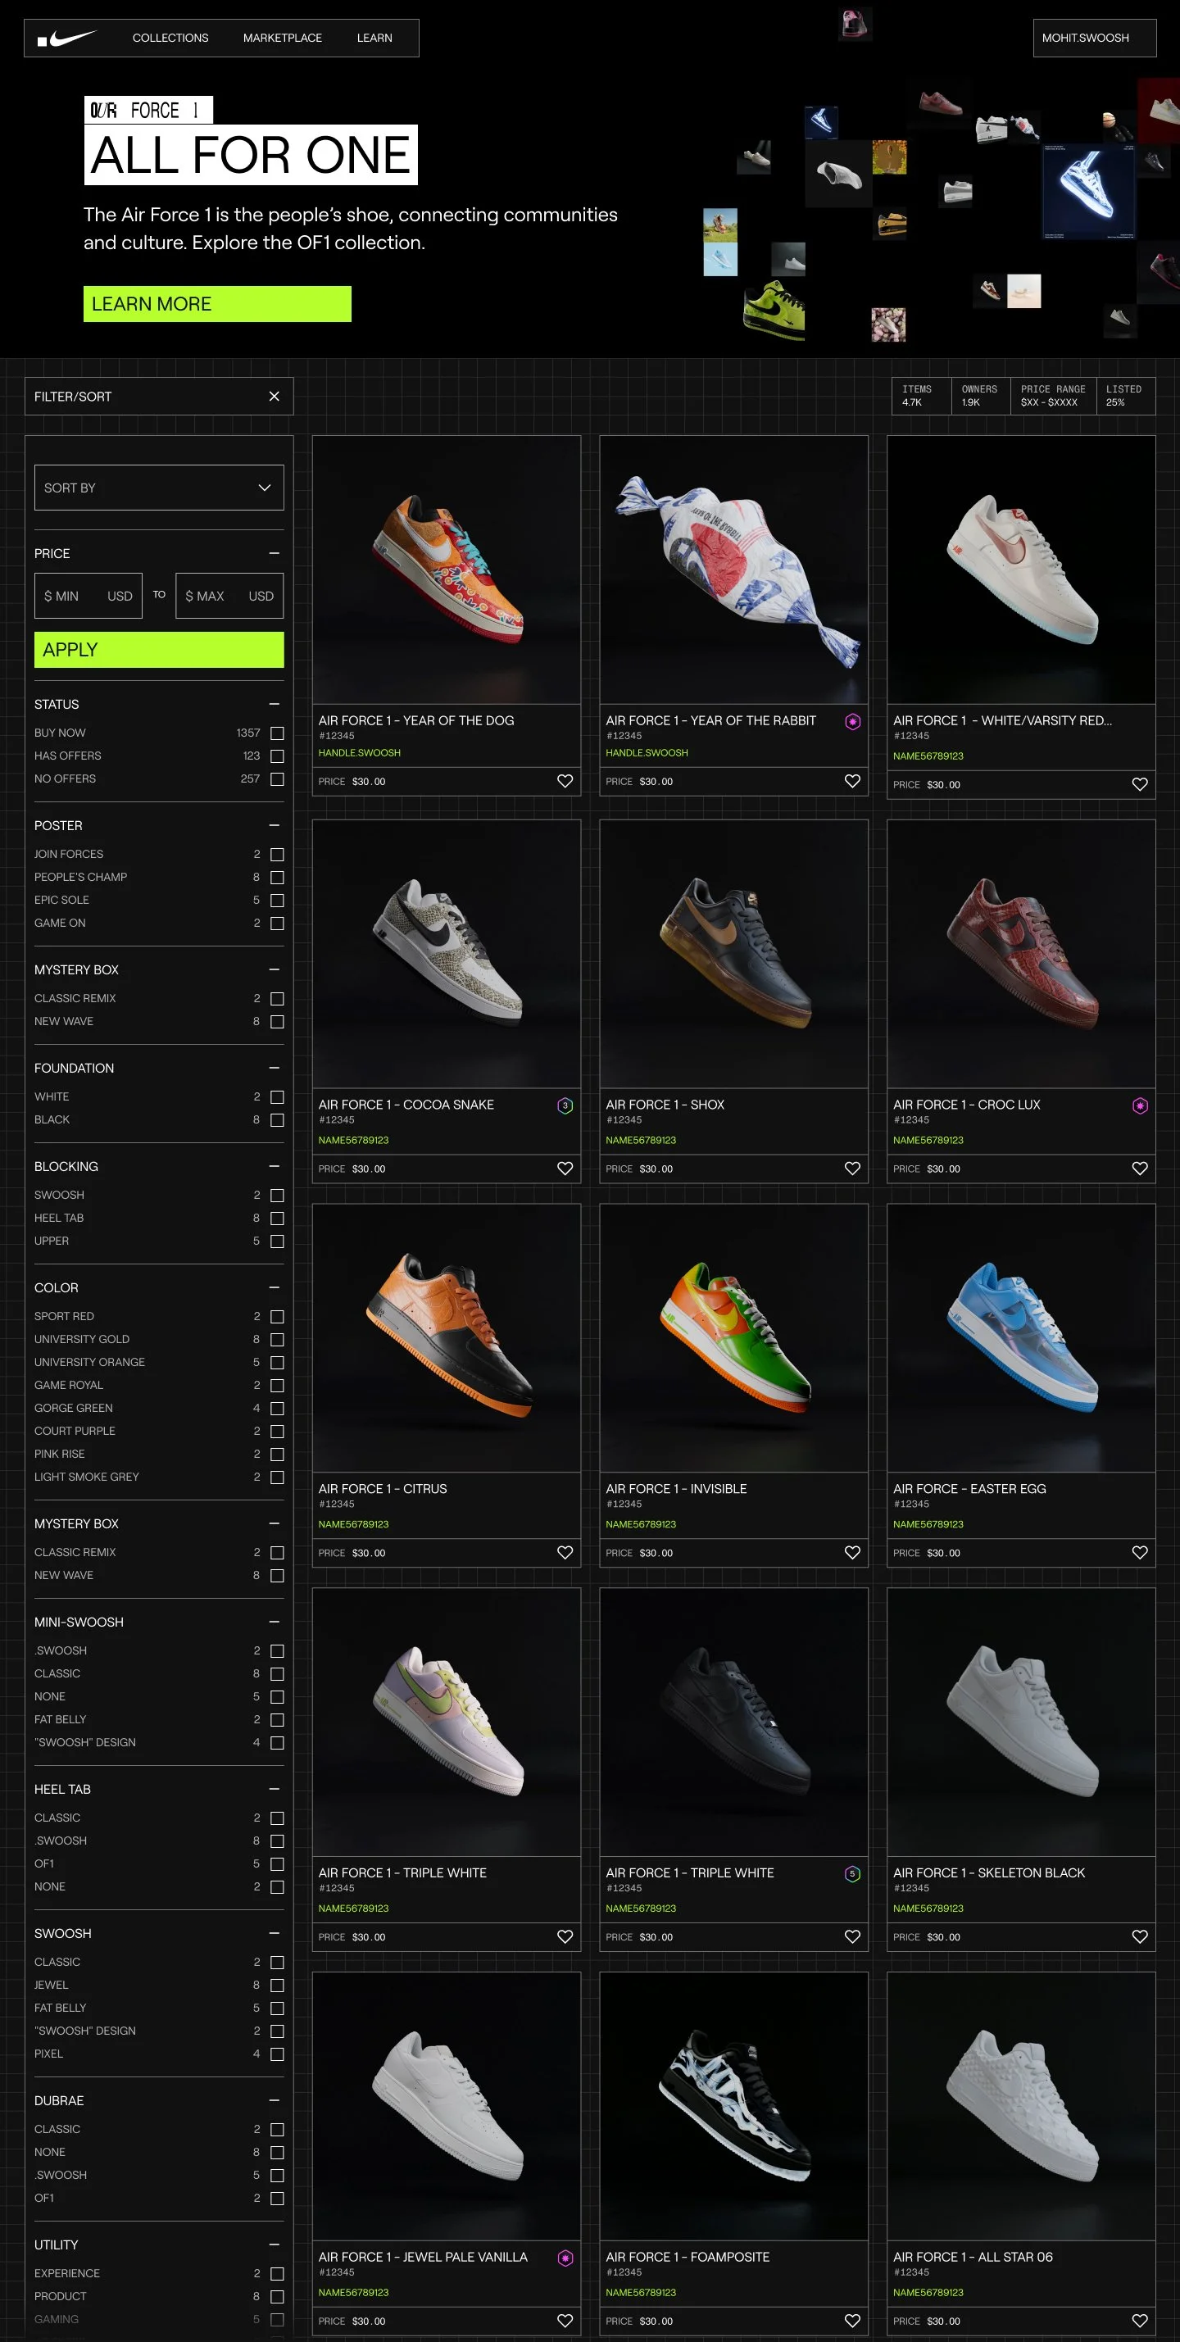
Task: Tick the People's Champ poster checkbox
Action: click(277, 878)
